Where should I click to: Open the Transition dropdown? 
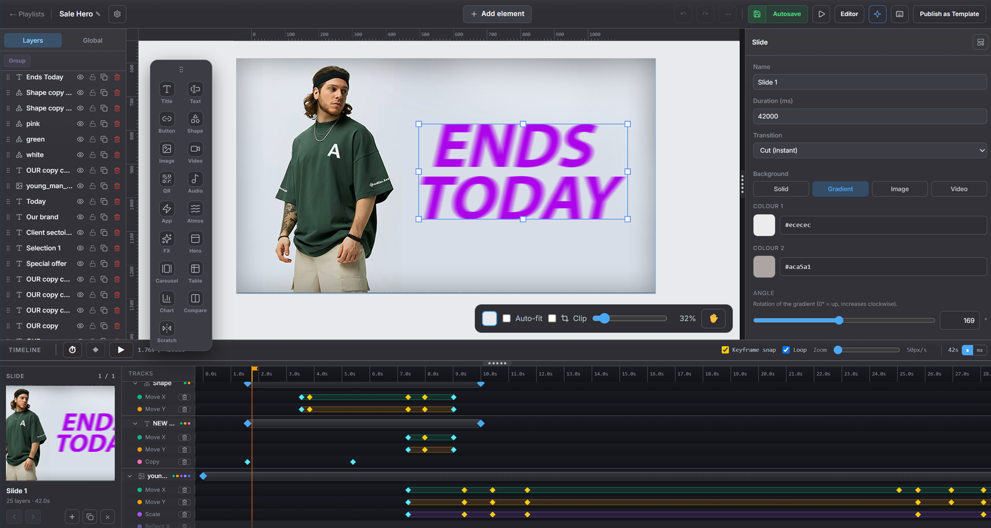pos(869,150)
